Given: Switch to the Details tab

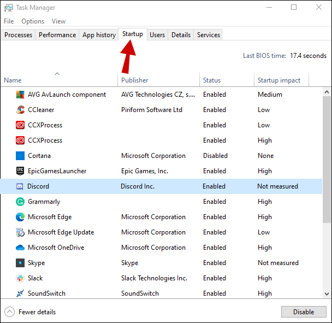Looking at the screenshot, I should pyautogui.click(x=181, y=35).
